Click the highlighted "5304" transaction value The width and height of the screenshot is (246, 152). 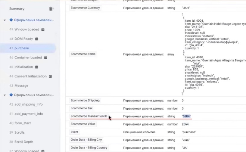coord(186,116)
